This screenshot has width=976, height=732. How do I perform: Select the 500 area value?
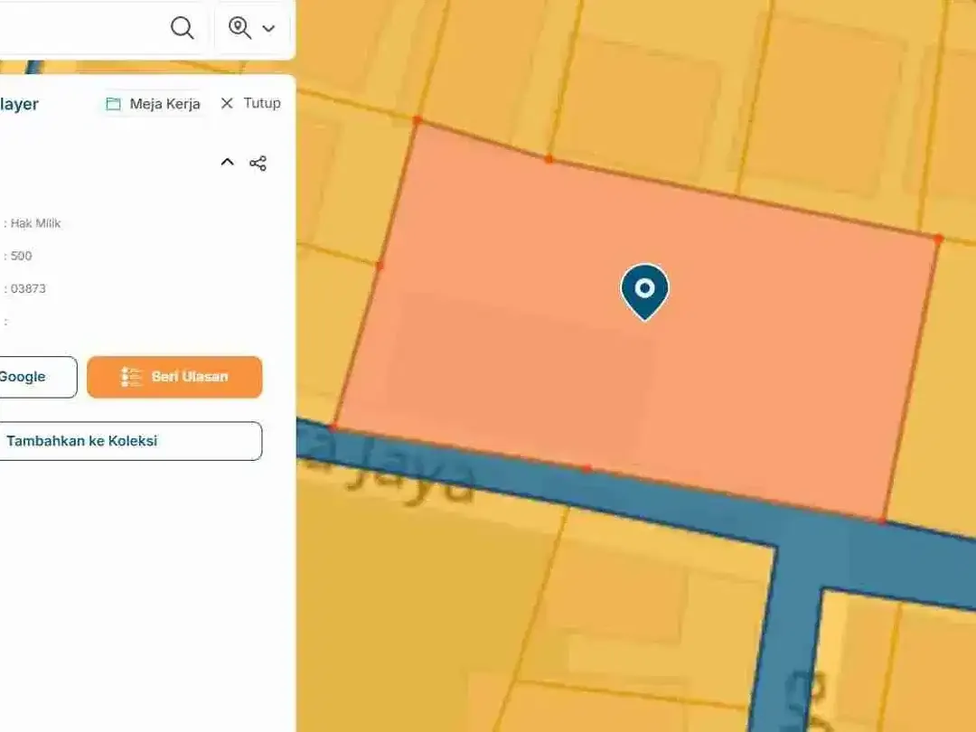[21, 256]
